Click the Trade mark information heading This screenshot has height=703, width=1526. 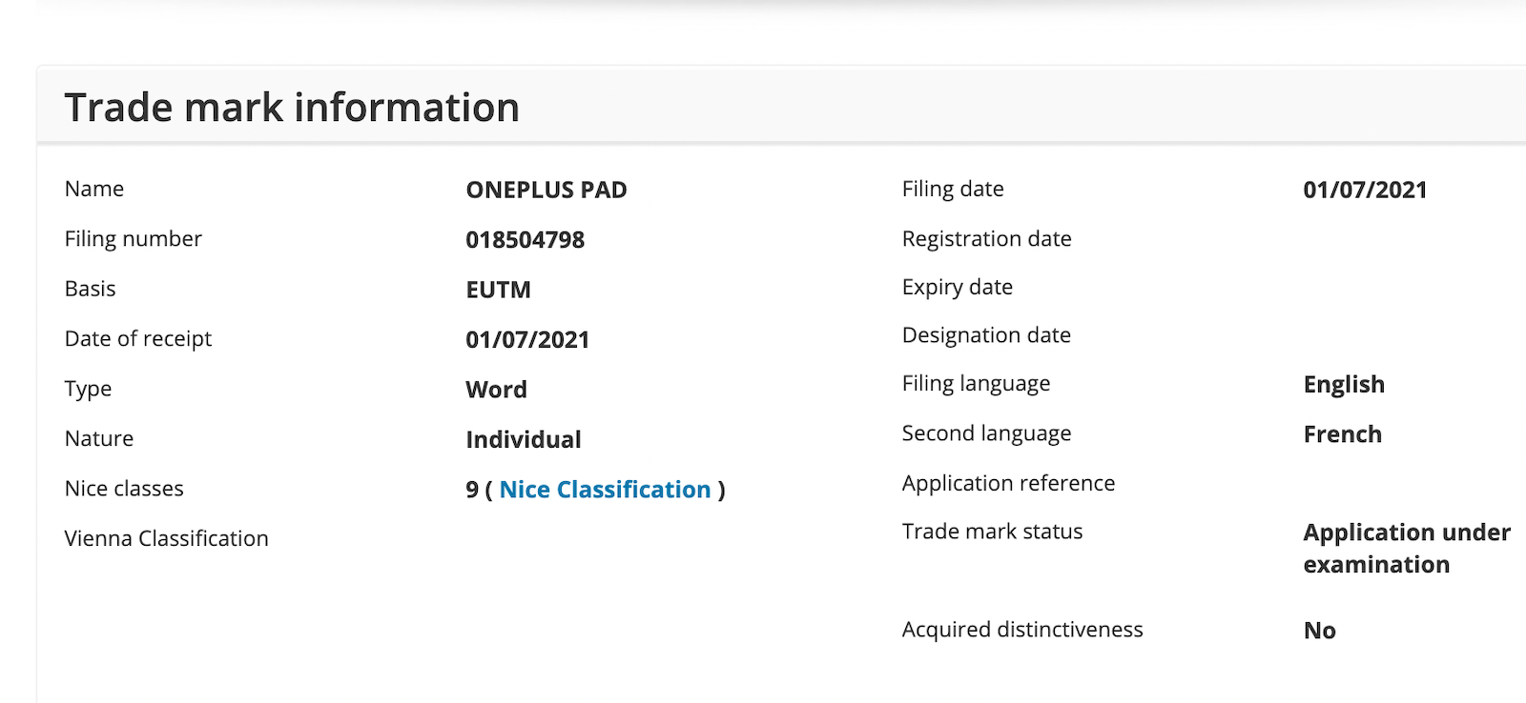coord(292,108)
